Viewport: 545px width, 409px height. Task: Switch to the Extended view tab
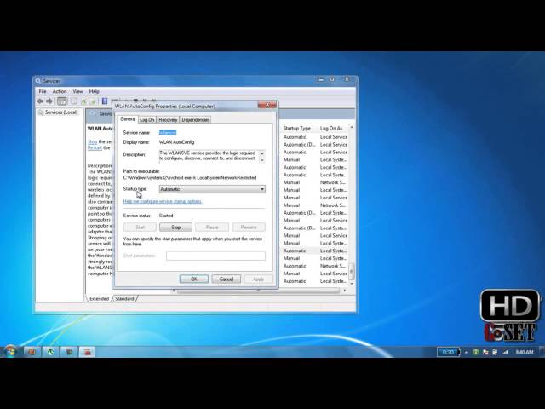99,299
